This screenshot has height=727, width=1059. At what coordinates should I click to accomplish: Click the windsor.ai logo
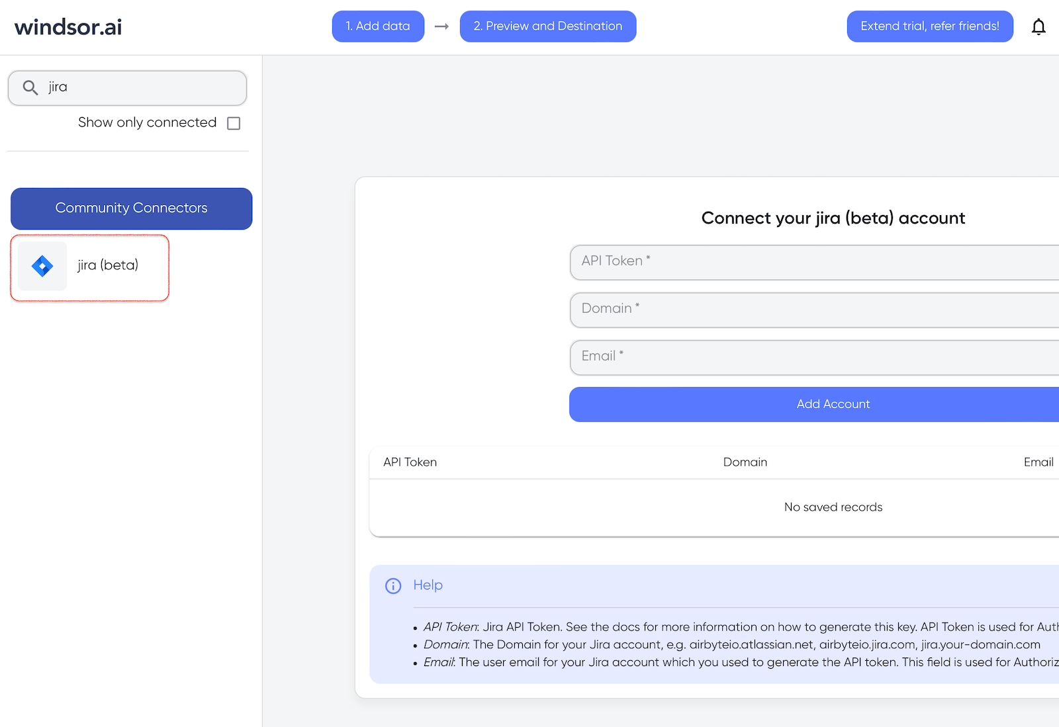67,26
